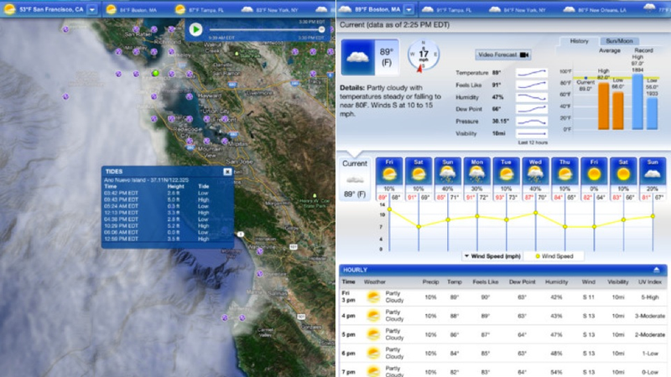Open the San Francisco, CA location dropdown
The height and width of the screenshot is (377, 671).
[92, 9]
